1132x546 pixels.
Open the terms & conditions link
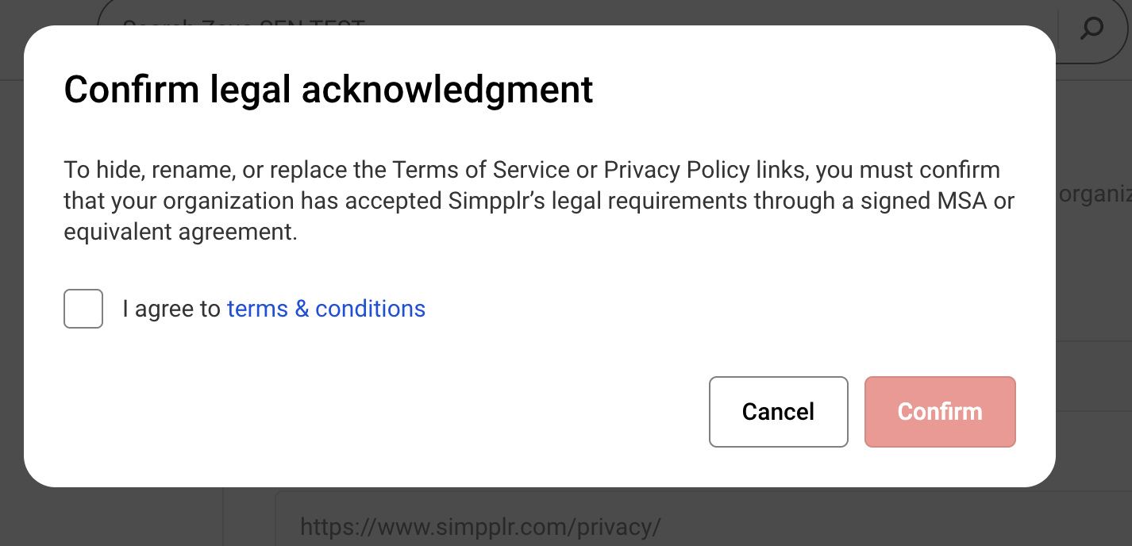point(325,309)
